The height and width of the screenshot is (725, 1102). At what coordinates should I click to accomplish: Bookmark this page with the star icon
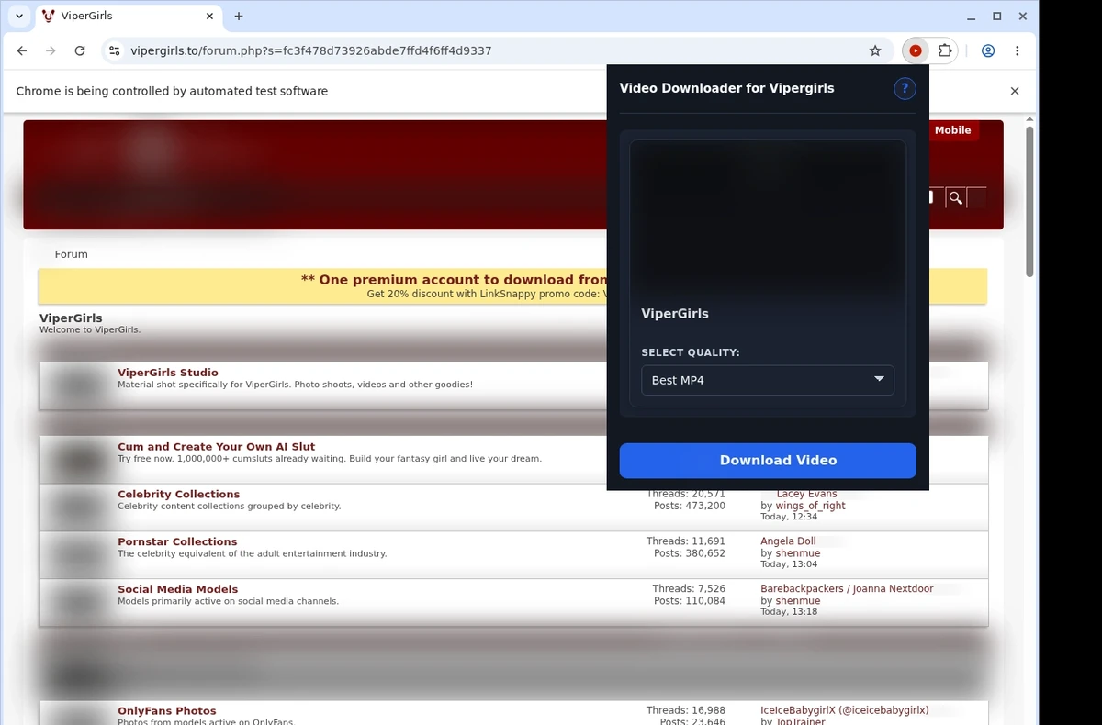(x=875, y=51)
